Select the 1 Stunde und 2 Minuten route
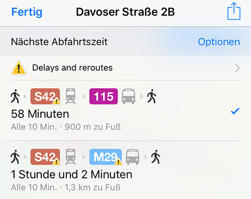This screenshot has height=199, width=251. (125, 170)
